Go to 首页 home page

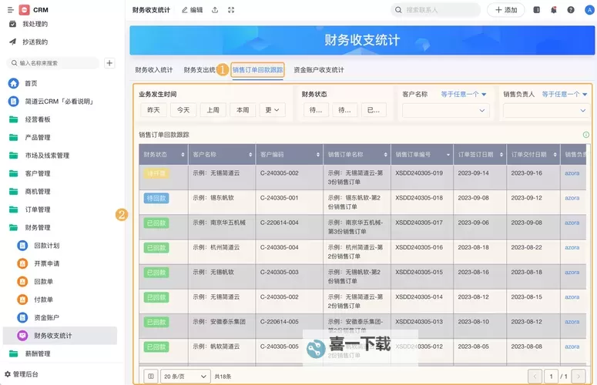pyautogui.click(x=32, y=83)
